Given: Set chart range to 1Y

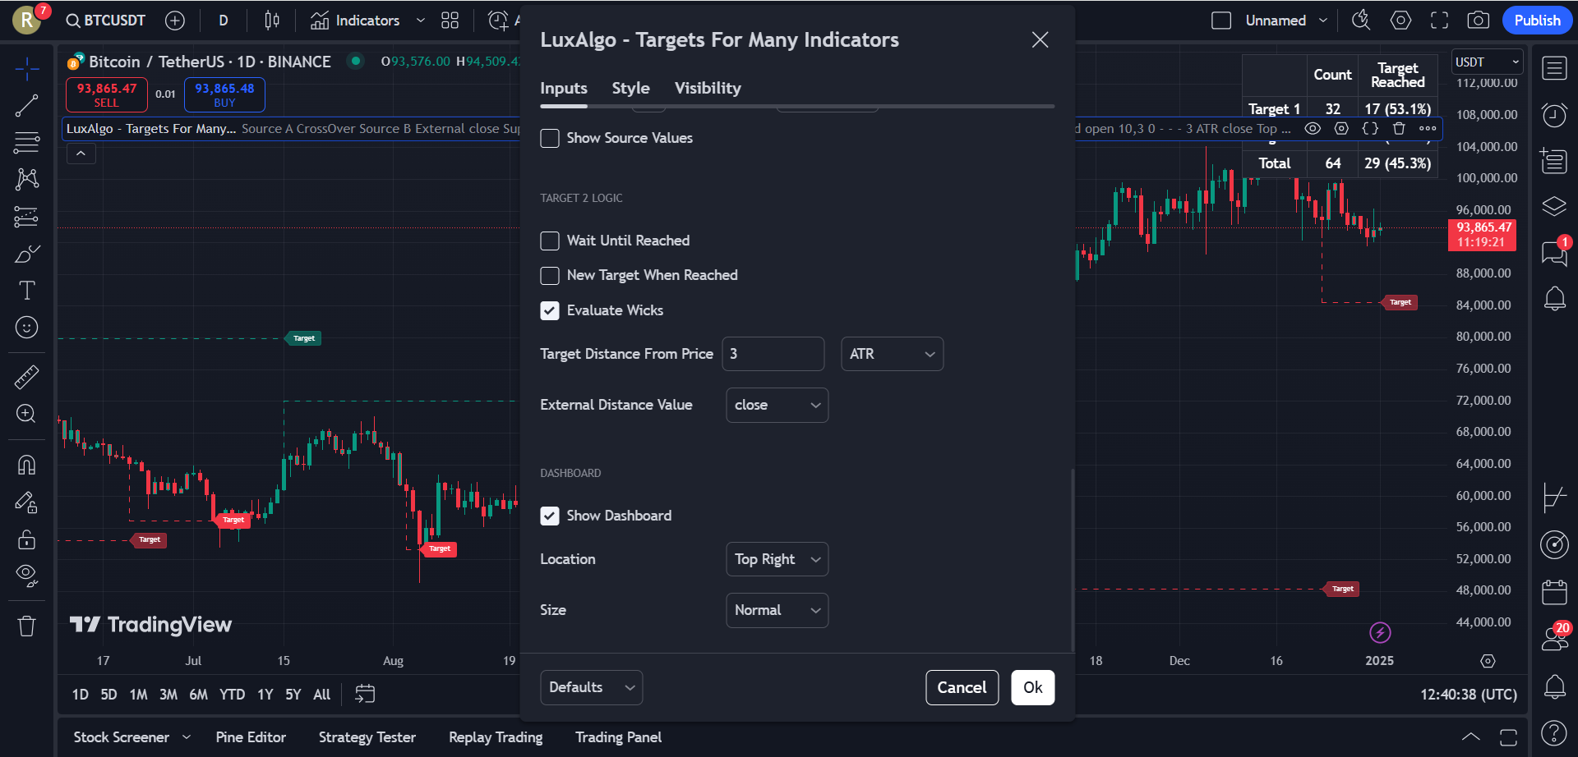Looking at the screenshot, I should [x=265, y=695].
